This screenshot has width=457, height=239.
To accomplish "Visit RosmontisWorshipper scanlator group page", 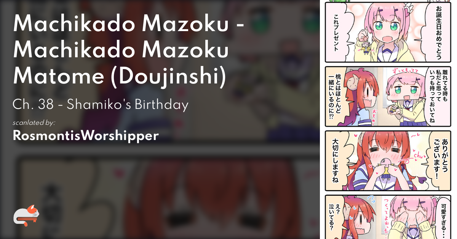I will (86, 135).
